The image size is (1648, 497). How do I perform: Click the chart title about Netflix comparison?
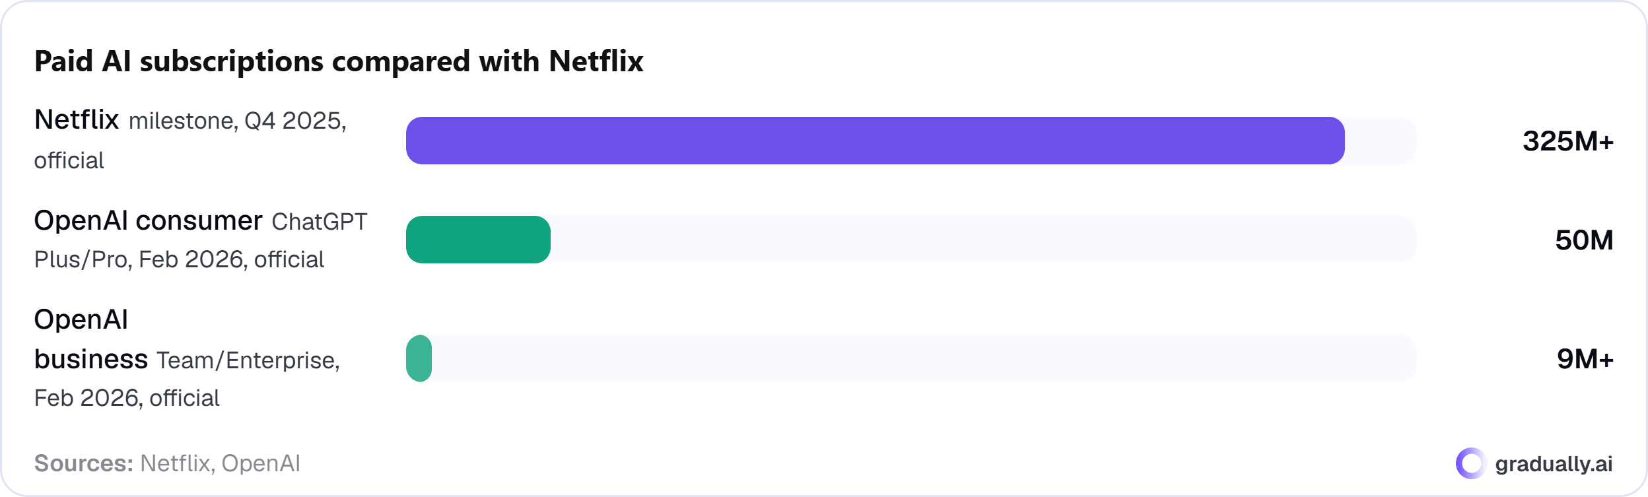pyautogui.click(x=339, y=61)
